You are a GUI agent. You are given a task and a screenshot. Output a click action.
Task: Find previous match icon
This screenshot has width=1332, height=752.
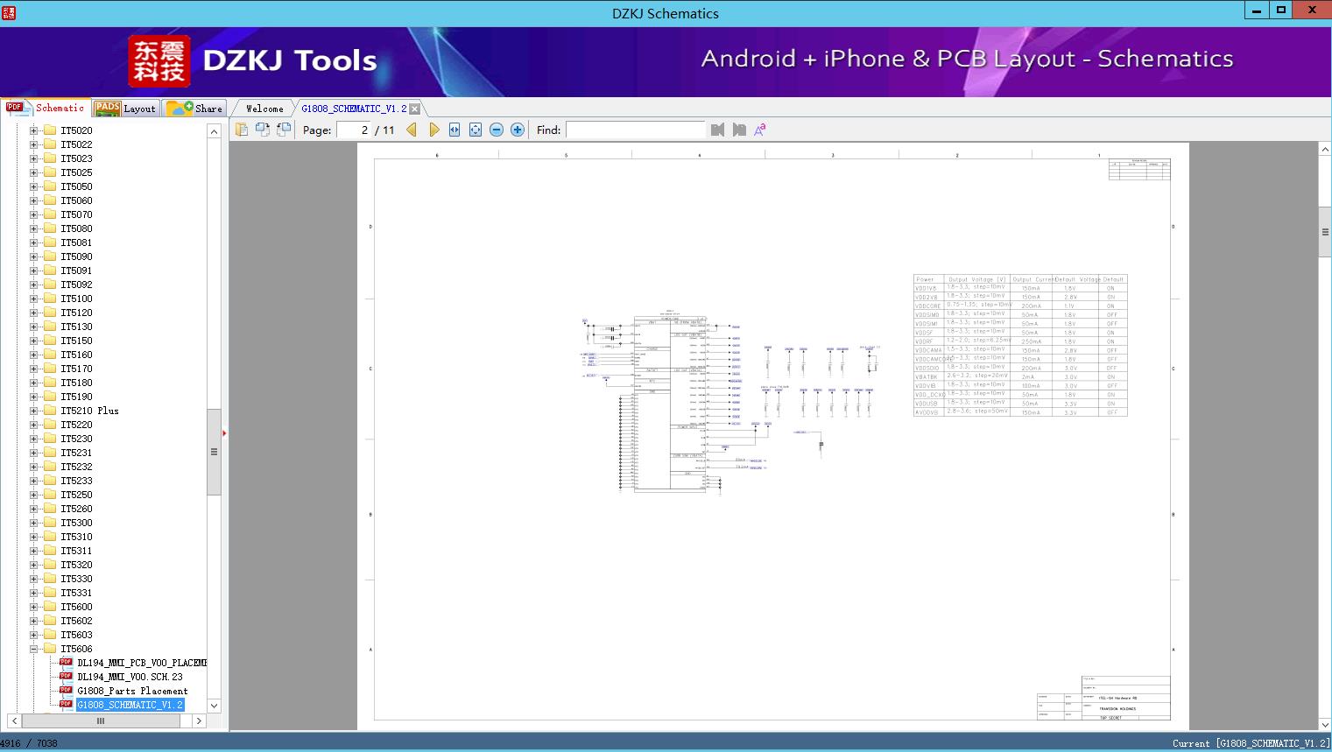click(x=718, y=130)
